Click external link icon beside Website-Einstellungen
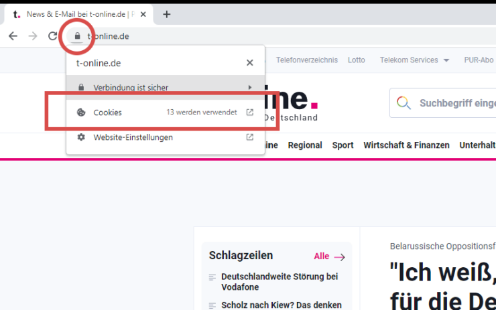The width and height of the screenshot is (496, 310). pyautogui.click(x=249, y=137)
